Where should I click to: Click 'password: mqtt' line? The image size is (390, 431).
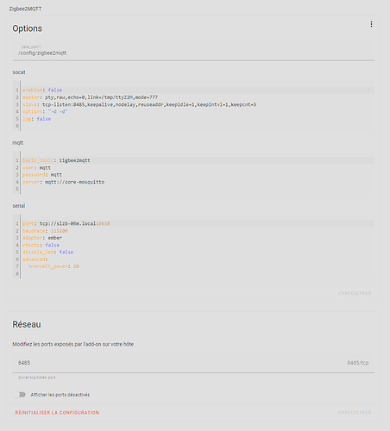click(x=42, y=175)
